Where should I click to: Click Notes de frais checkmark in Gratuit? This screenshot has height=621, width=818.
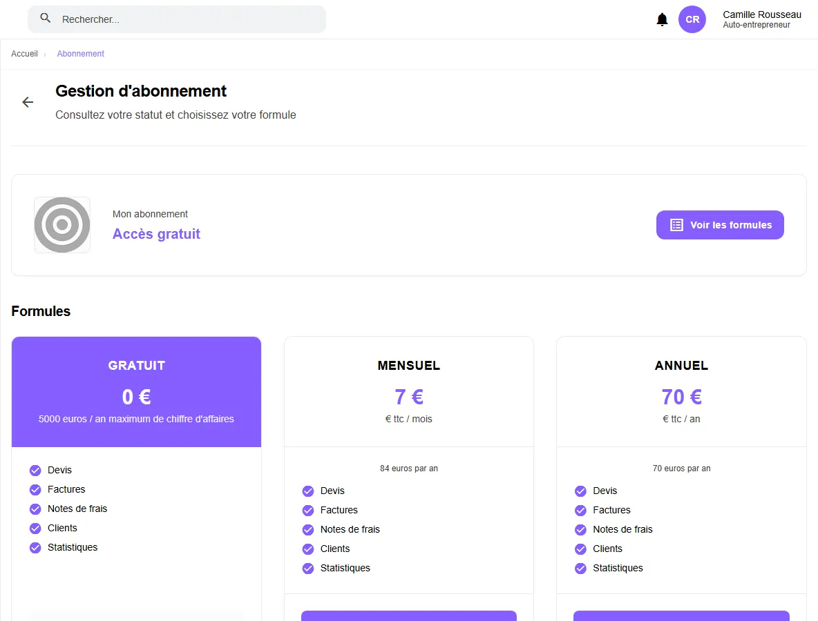coord(35,509)
